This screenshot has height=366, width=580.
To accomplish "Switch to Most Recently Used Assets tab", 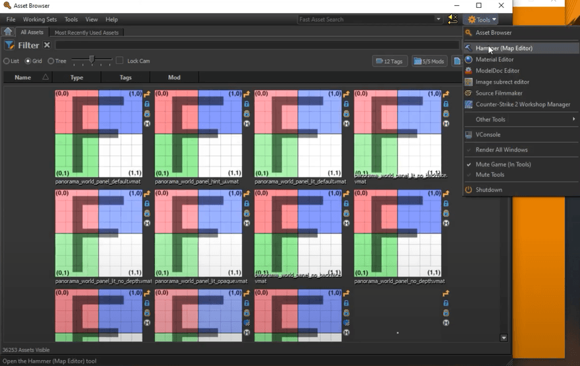I will point(86,32).
